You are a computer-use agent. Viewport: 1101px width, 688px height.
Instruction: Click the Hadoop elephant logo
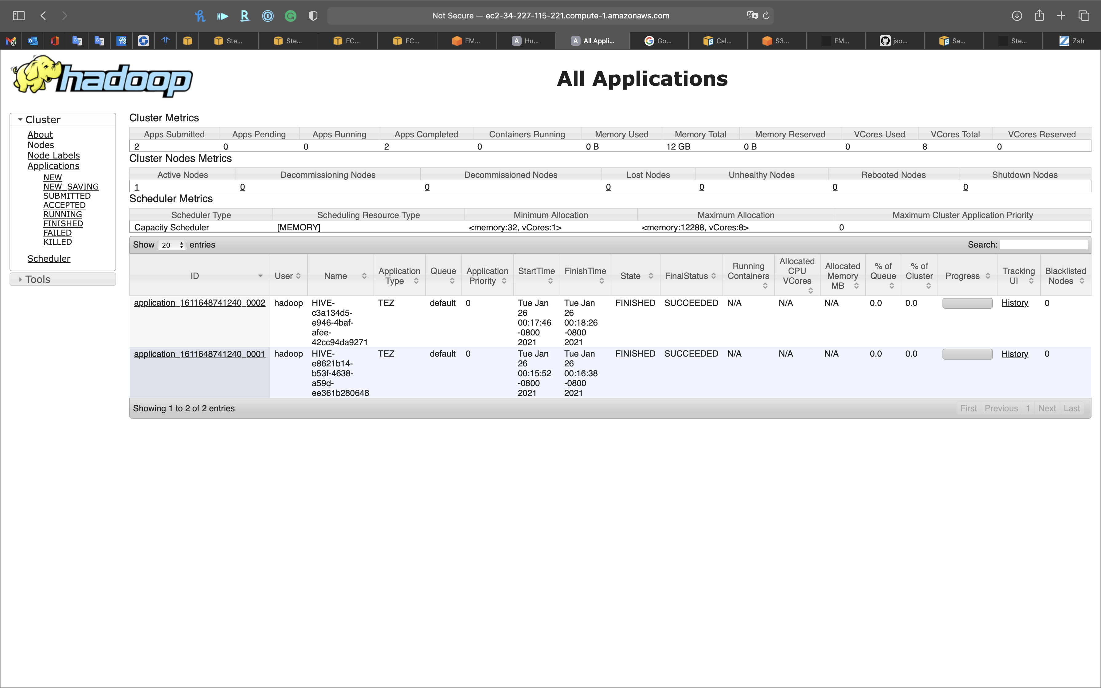102,76
